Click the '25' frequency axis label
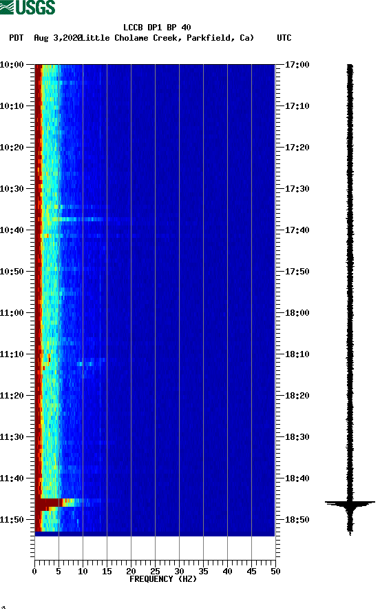 155,572
